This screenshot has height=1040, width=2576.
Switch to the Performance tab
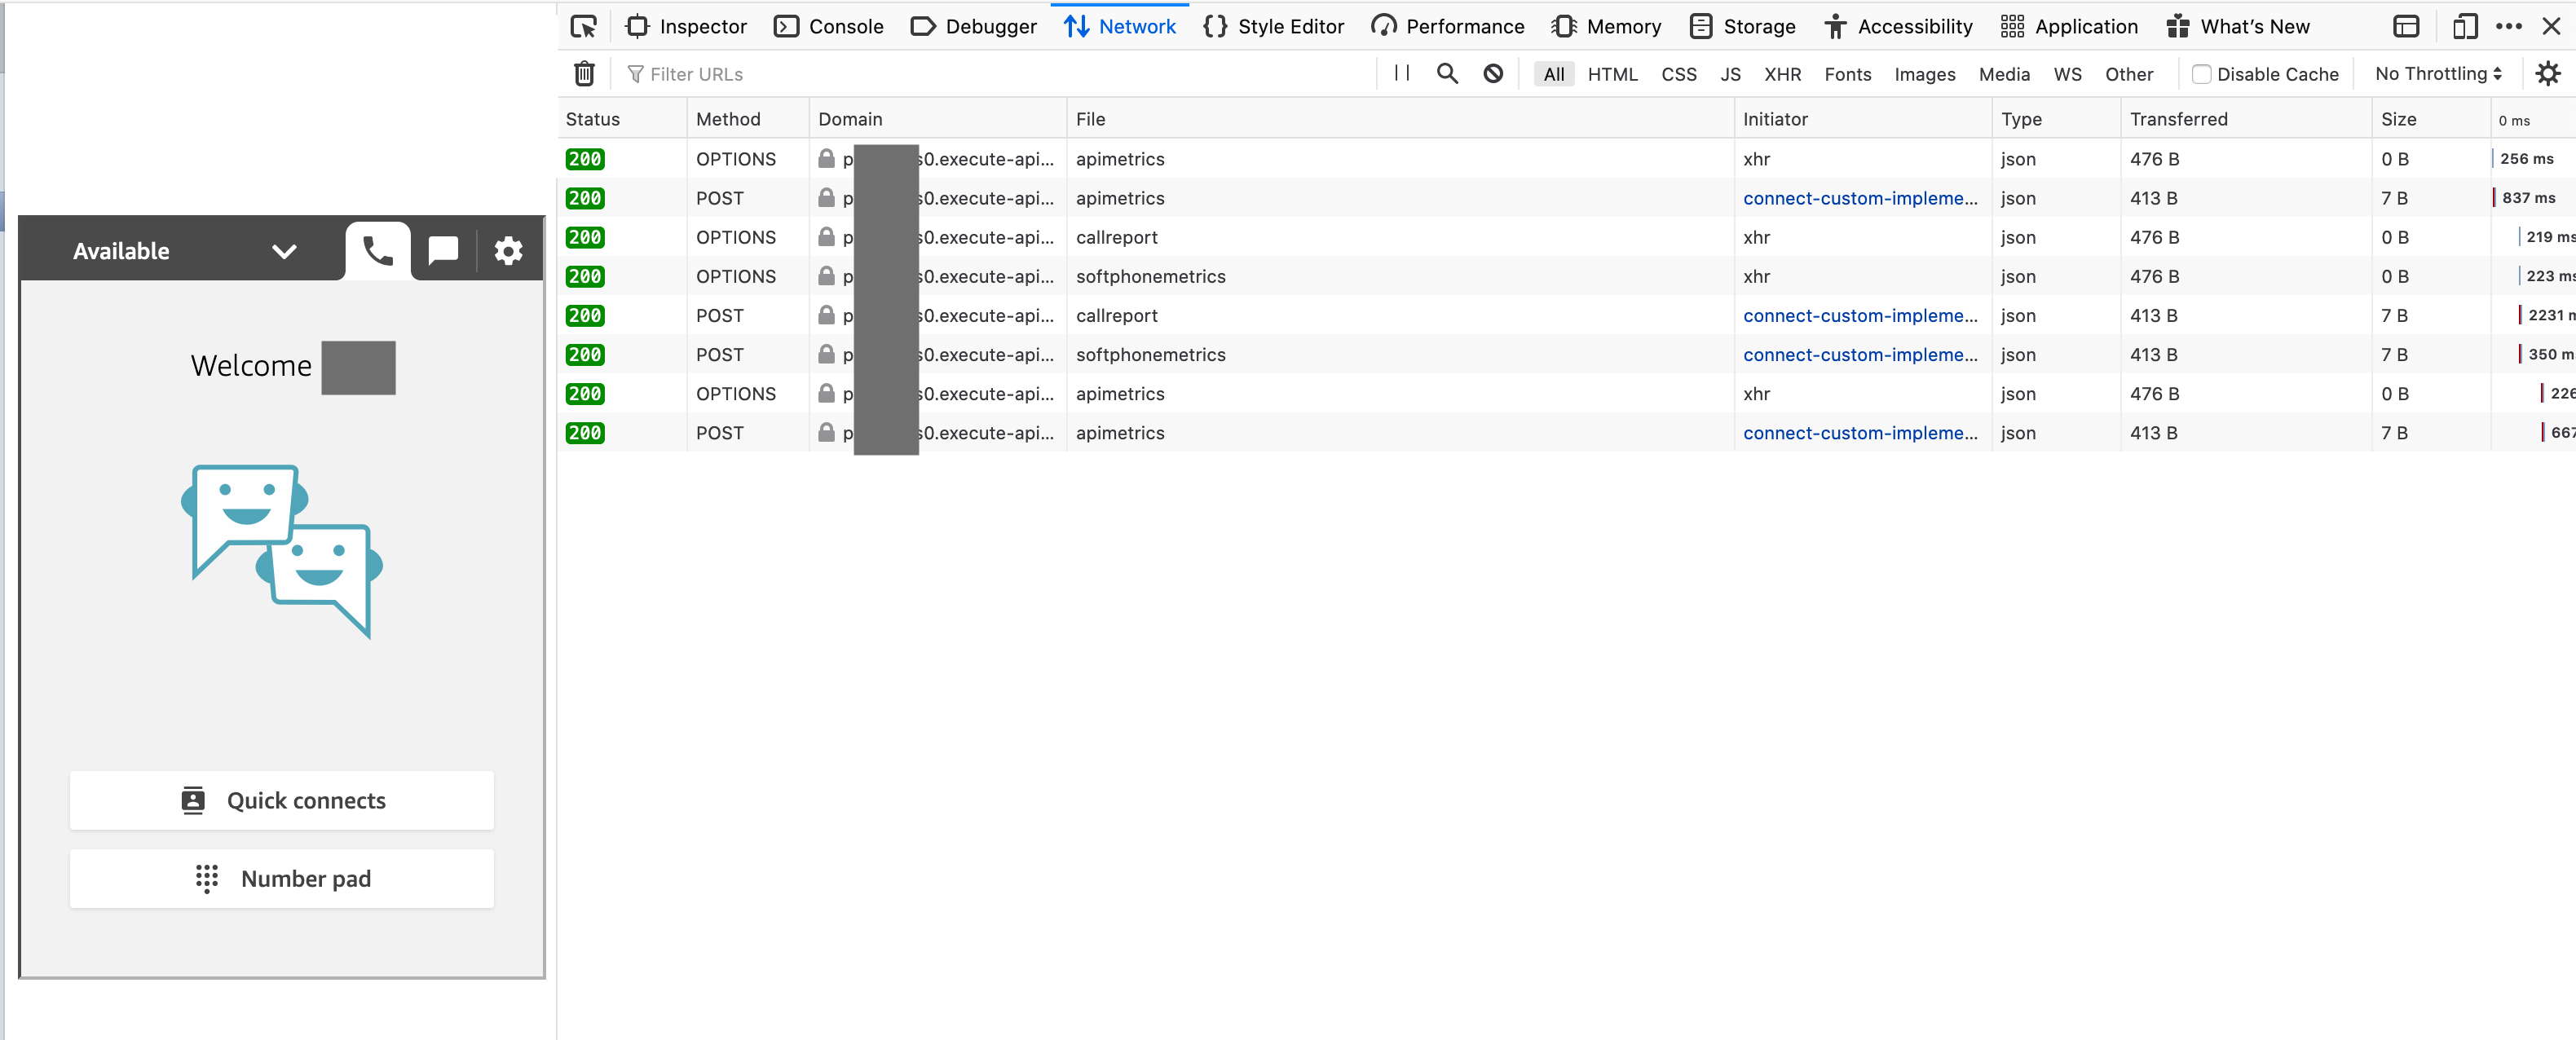point(1447,27)
